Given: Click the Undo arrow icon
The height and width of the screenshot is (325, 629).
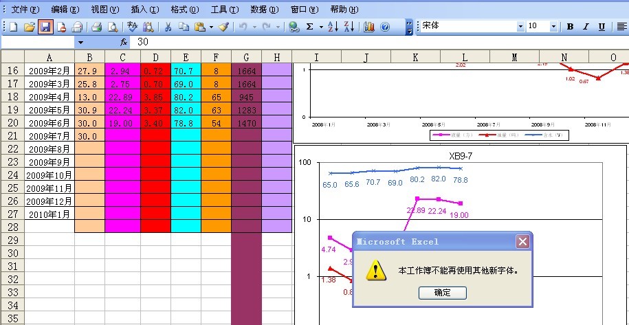Looking at the screenshot, I should 243,27.
